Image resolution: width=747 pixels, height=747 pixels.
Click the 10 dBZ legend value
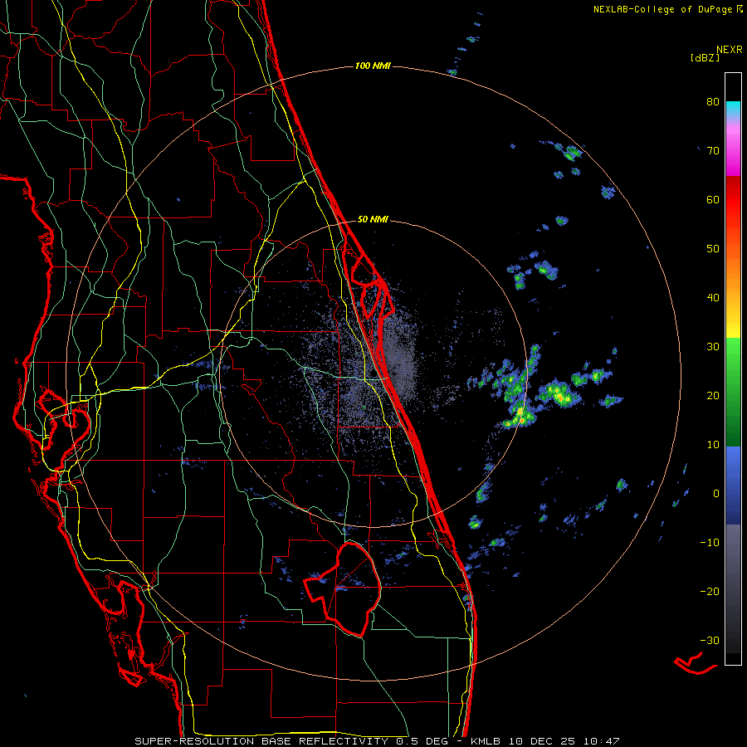click(x=713, y=445)
